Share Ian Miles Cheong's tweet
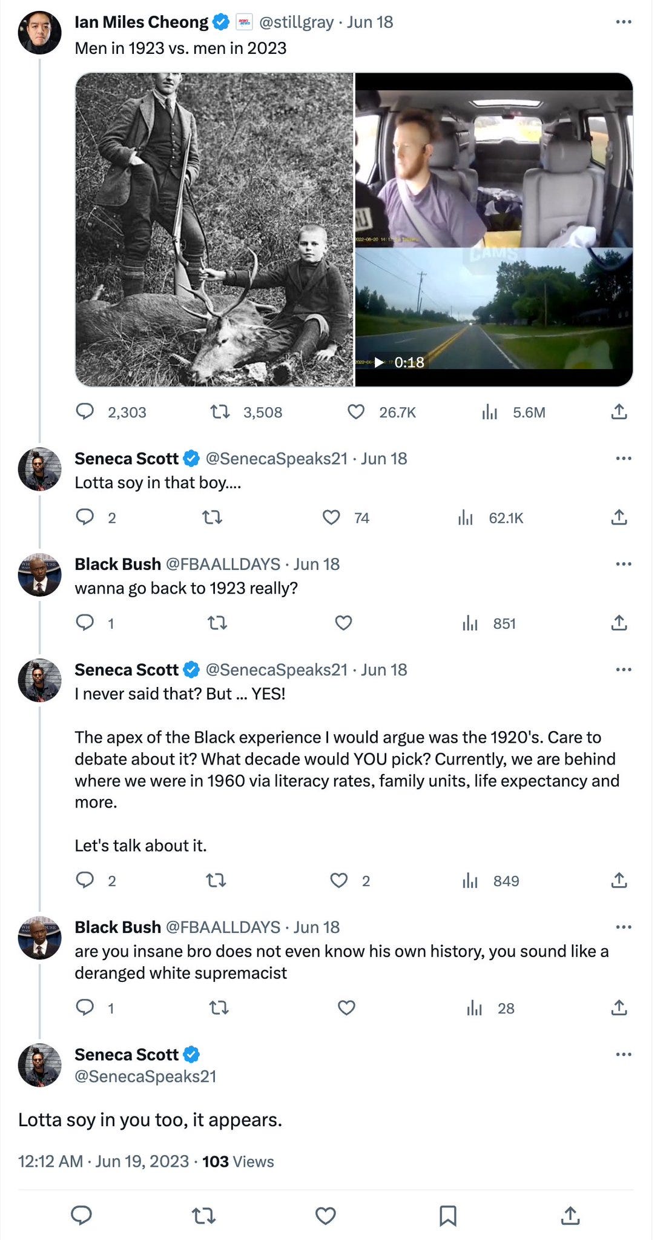The width and height of the screenshot is (666, 1240). (619, 413)
